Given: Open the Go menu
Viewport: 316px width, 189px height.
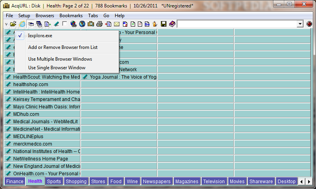Looking at the screenshot, I should coord(106,16).
